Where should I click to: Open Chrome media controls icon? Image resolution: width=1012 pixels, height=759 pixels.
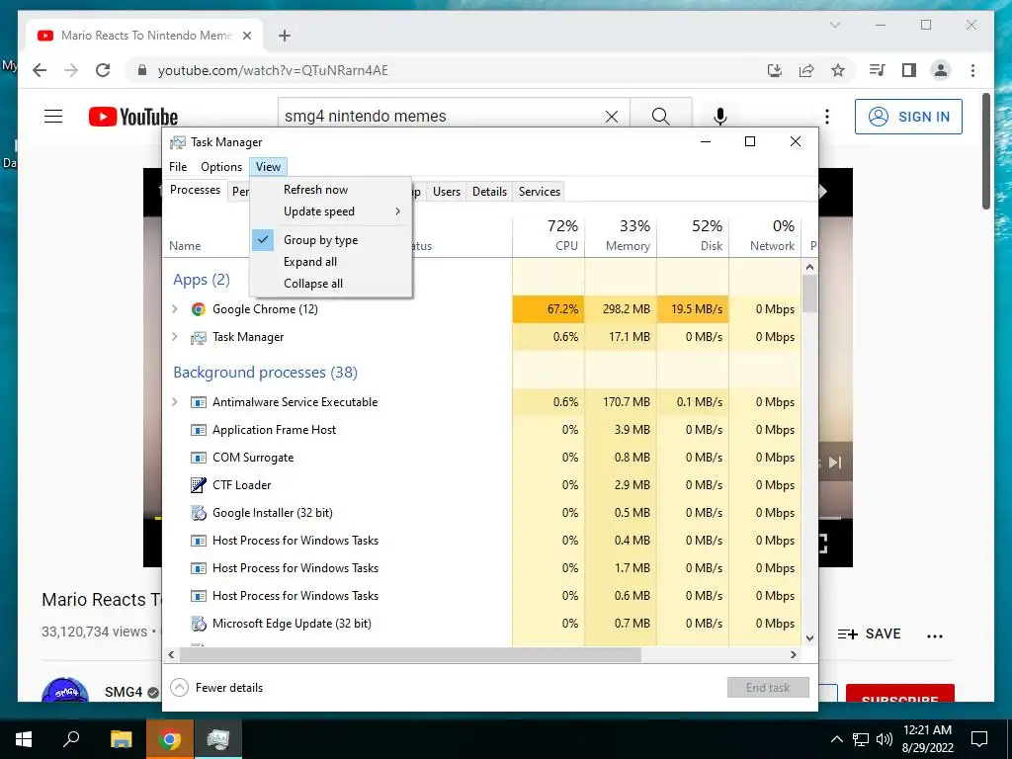pos(878,70)
